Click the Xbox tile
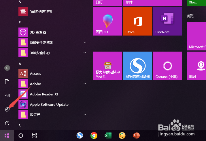Screen dimensions: 206x141 point(196,3)
